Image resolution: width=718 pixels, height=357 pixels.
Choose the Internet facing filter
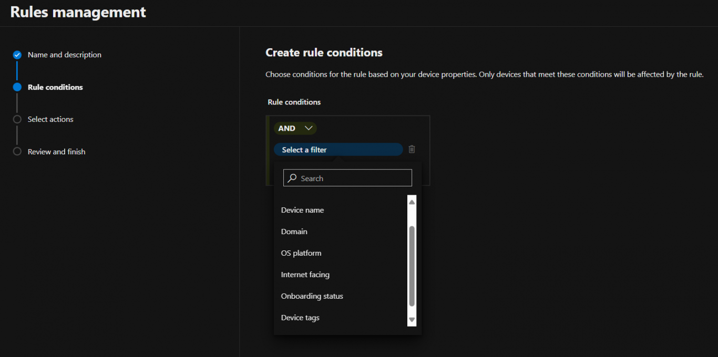click(305, 274)
